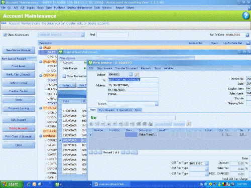Open the Branch dropdown
Image resolution: width=251 pixels, height=188 pixels.
[157, 104]
